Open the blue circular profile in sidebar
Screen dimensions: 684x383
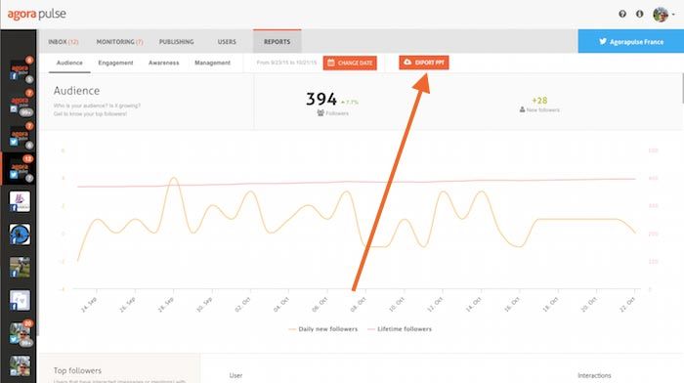coord(21,234)
